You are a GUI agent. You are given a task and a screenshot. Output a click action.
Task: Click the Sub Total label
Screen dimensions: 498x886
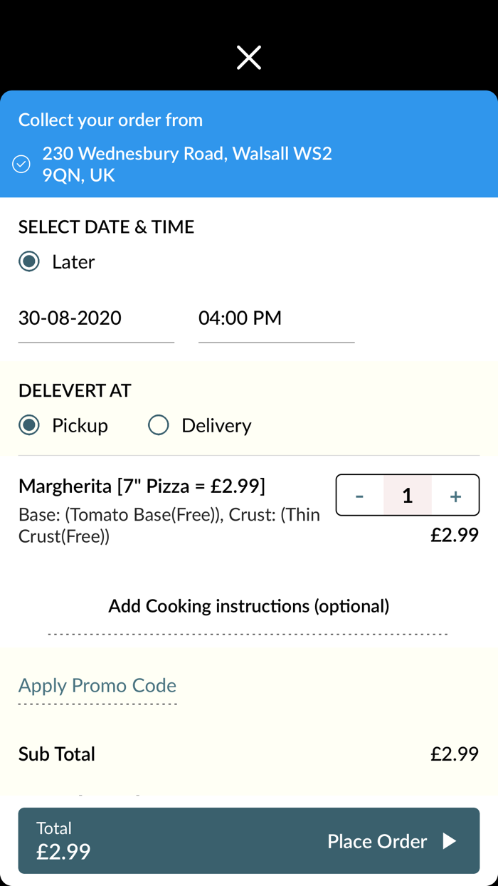(x=57, y=754)
